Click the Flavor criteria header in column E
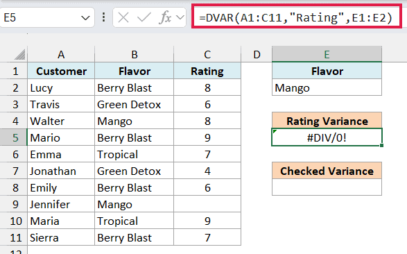Image resolution: width=407 pixels, height=254 pixels. click(327, 71)
